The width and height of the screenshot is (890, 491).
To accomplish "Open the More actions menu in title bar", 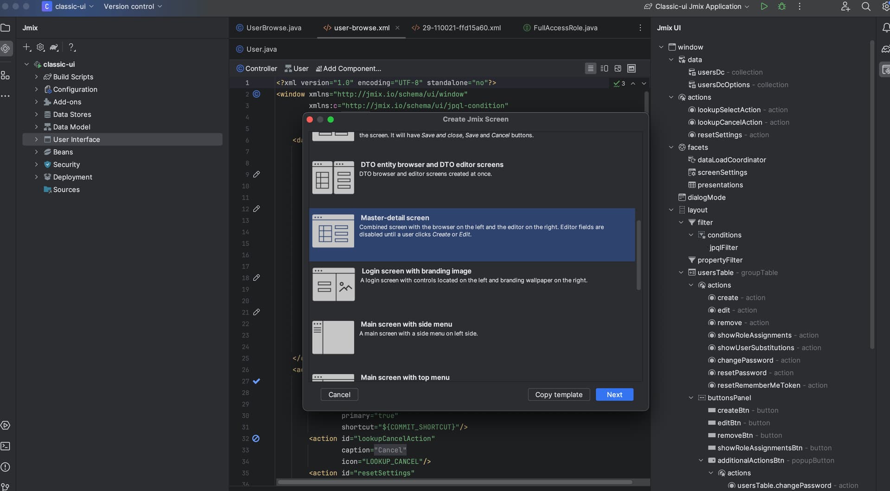I will click(x=800, y=6).
